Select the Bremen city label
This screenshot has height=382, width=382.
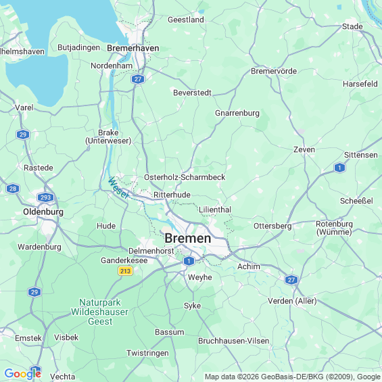point(188,238)
